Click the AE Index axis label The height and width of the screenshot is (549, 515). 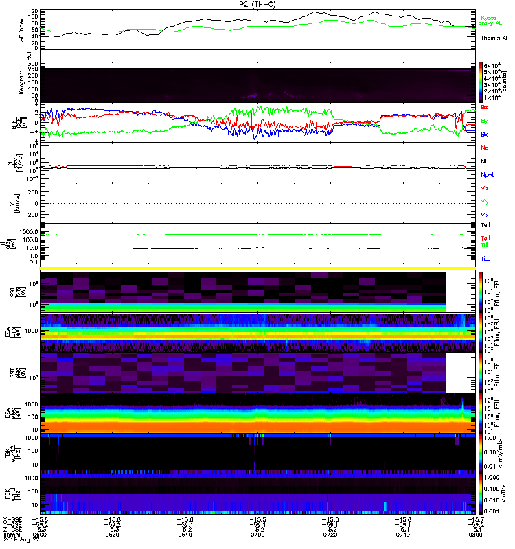21,30
